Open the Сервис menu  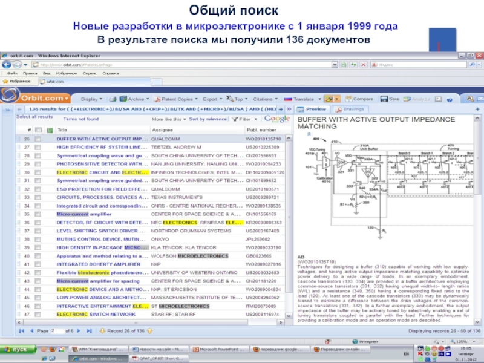tap(90, 73)
